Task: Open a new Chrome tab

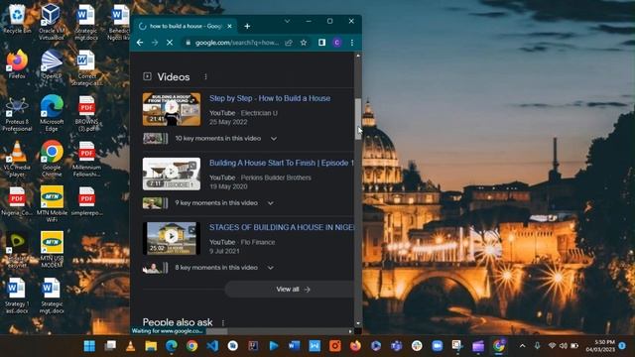Action: click(247, 27)
